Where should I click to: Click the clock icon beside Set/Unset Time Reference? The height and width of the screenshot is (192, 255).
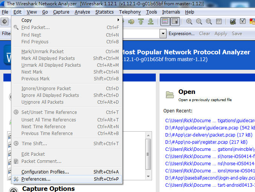(16, 112)
